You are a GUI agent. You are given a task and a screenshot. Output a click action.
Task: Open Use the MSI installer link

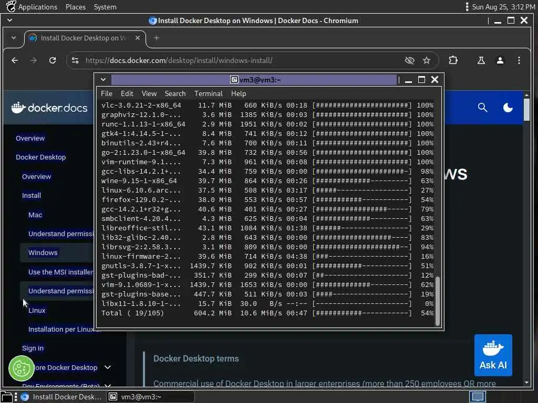tap(61, 272)
